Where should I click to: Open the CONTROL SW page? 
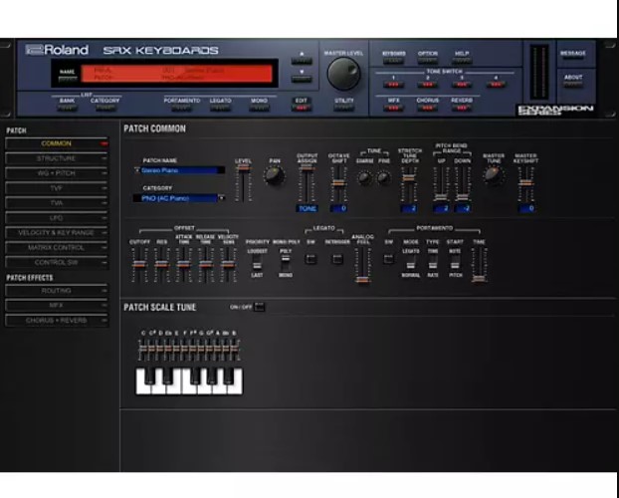pyautogui.click(x=57, y=262)
